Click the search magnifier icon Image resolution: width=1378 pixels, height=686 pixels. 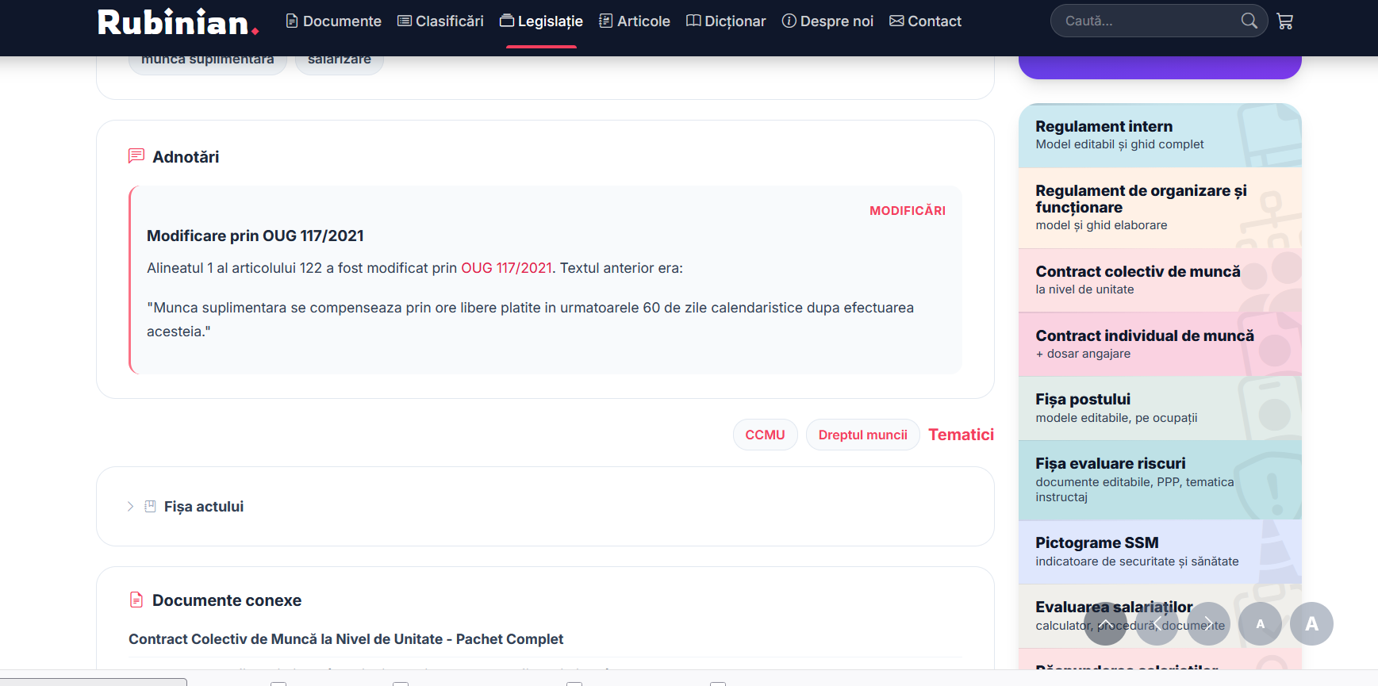[x=1249, y=21]
